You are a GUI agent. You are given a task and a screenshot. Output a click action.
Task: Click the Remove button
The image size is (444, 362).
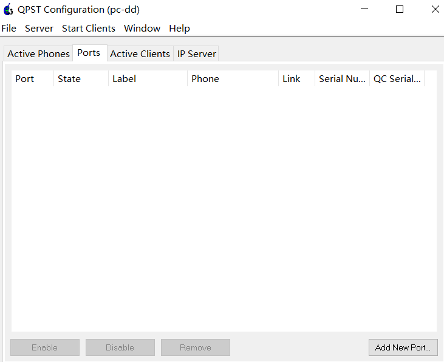click(x=196, y=347)
